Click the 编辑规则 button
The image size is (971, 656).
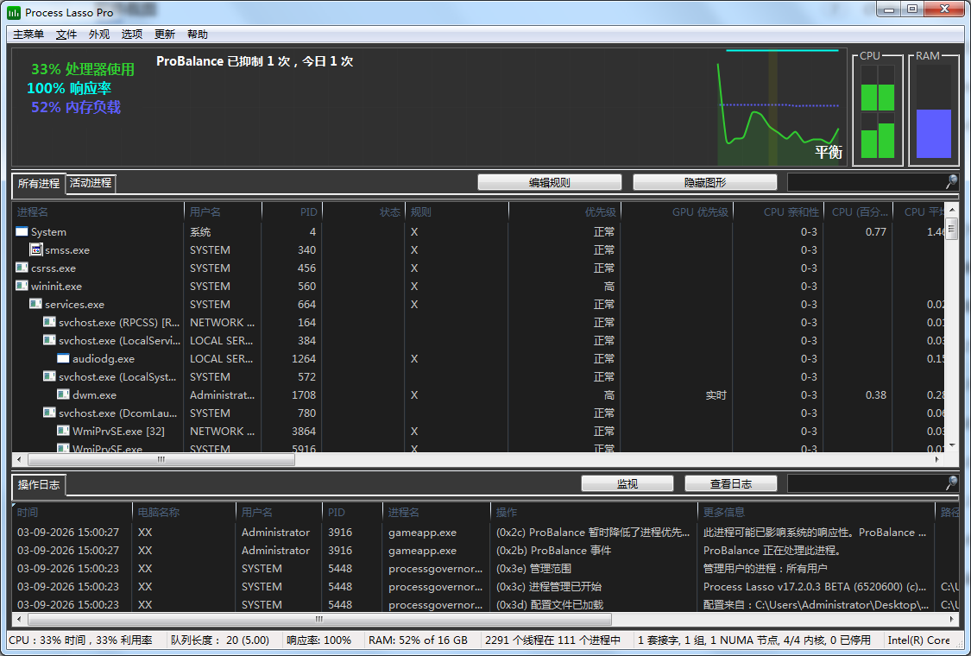(x=549, y=182)
